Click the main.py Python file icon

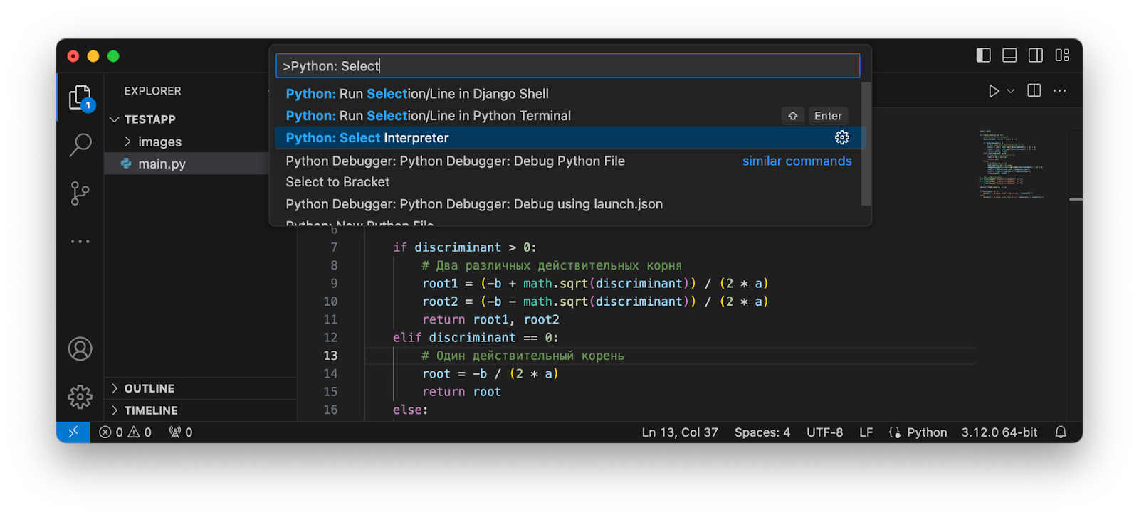pos(126,164)
